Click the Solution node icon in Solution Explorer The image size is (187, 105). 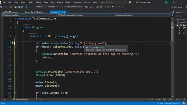[x=178, y=22]
